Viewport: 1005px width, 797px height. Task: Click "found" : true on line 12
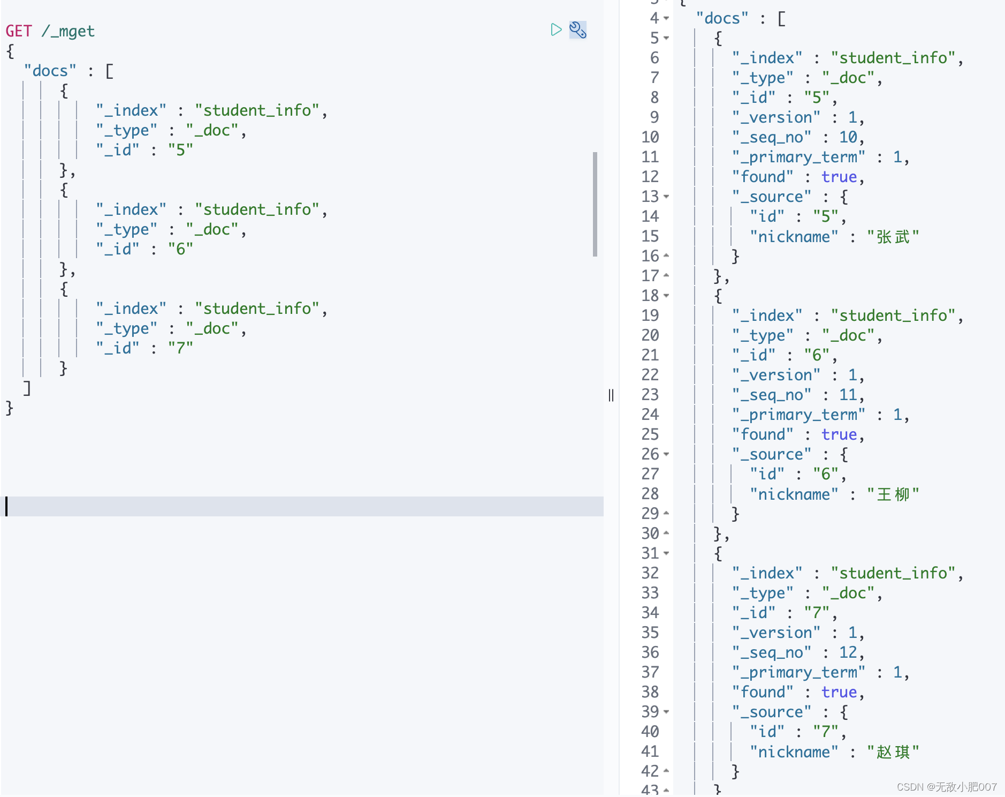click(798, 177)
